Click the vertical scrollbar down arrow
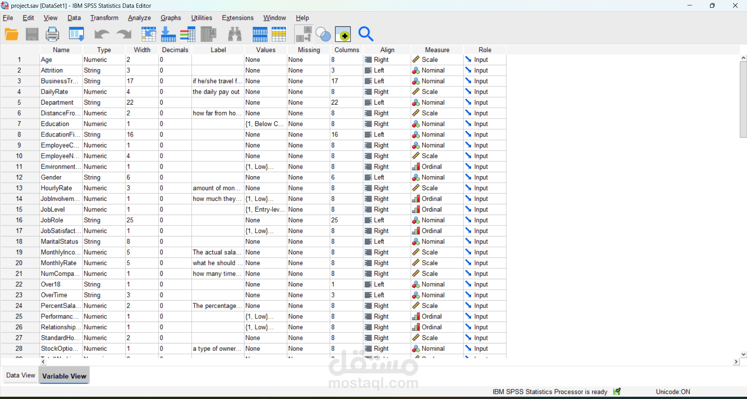 pos(743,354)
